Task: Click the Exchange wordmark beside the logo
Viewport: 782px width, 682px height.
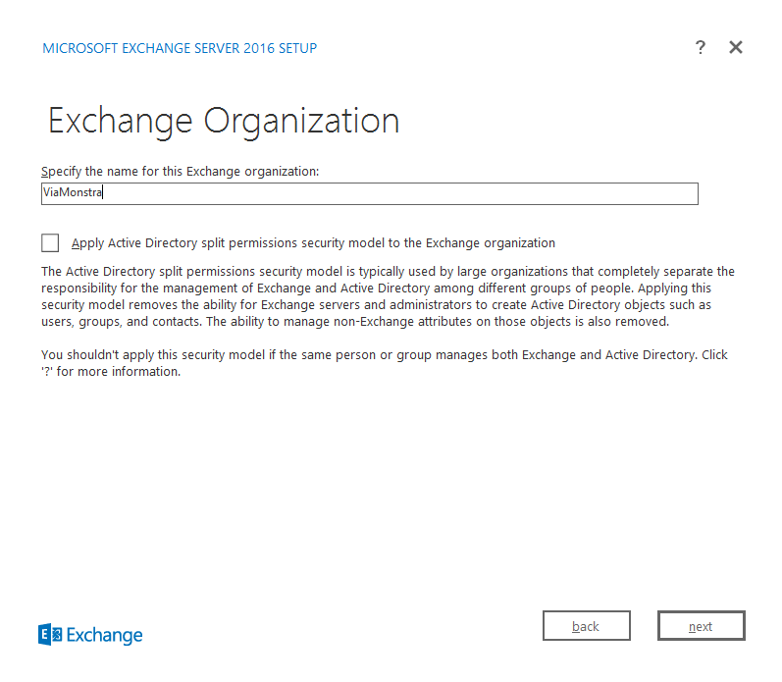Action: pyautogui.click(x=105, y=635)
